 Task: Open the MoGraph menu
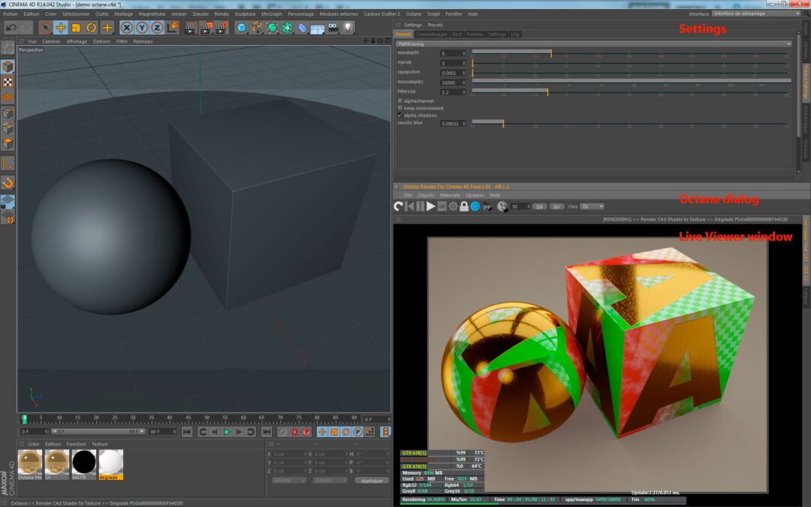271,14
